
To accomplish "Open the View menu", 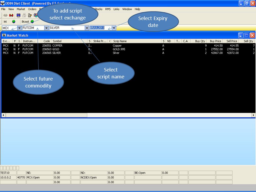I will 11,9.
